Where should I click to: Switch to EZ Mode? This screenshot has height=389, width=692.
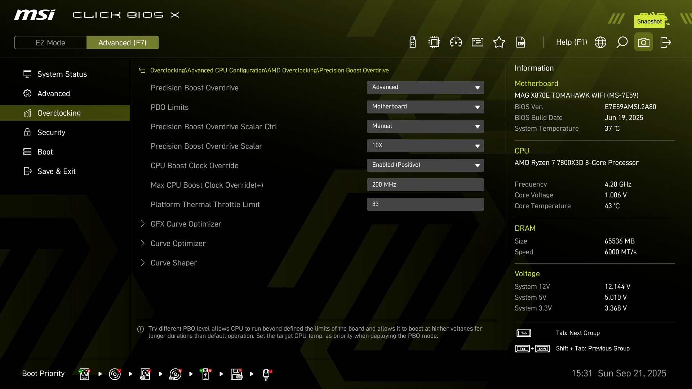(50, 43)
